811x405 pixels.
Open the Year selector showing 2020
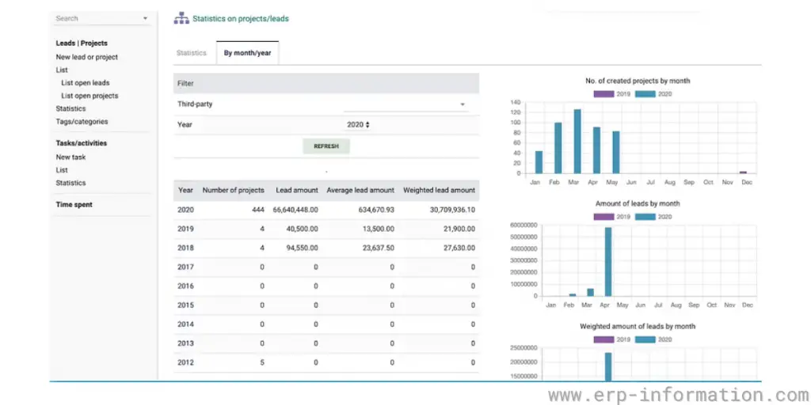click(358, 125)
